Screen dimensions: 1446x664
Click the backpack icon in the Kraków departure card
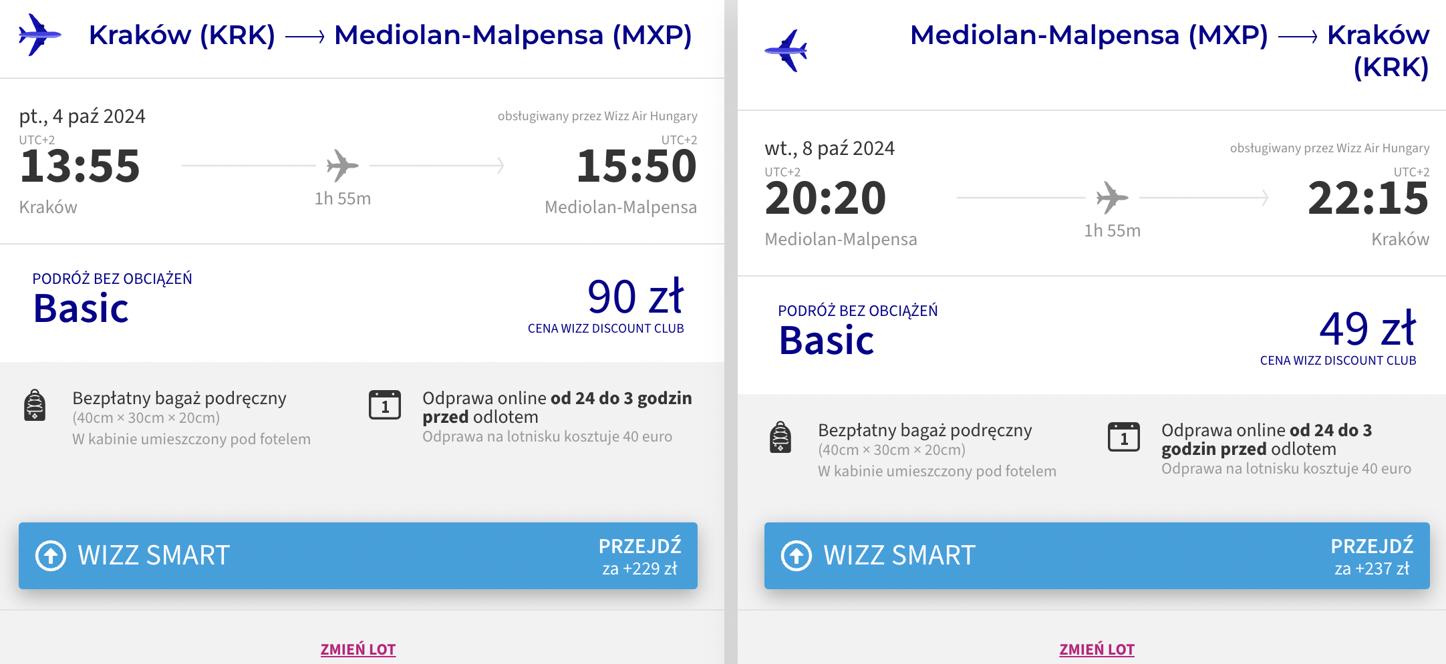pyautogui.click(x=35, y=405)
